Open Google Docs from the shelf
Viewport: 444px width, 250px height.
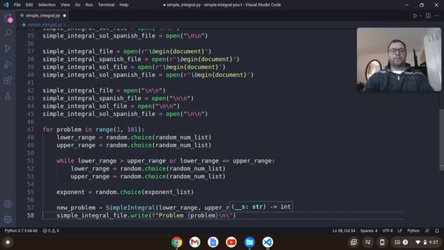[213, 242]
